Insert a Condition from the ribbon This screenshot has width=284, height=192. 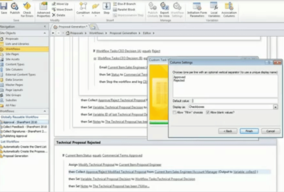click(x=83, y=9)
